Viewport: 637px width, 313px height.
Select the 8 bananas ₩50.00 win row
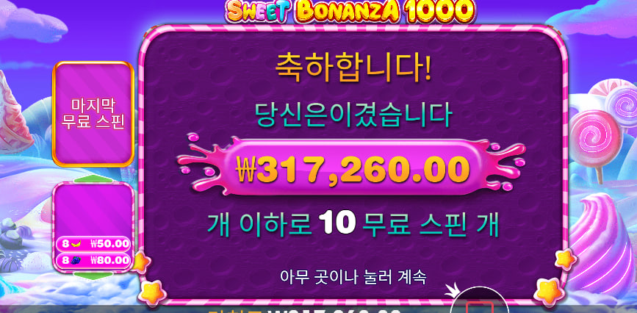[93, 245]
